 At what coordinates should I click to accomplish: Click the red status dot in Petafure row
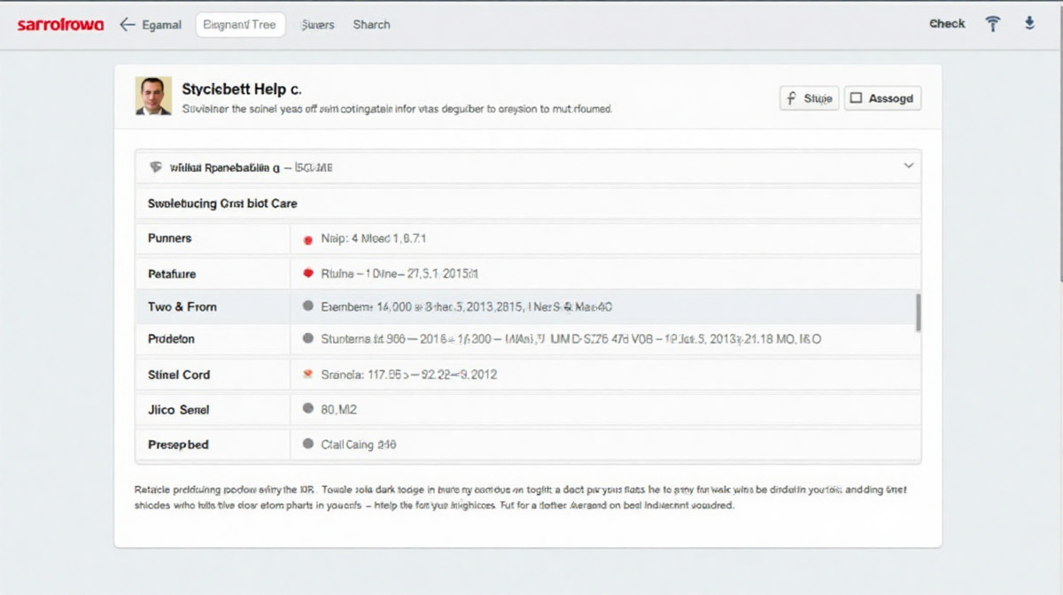[x=308, y=274]
